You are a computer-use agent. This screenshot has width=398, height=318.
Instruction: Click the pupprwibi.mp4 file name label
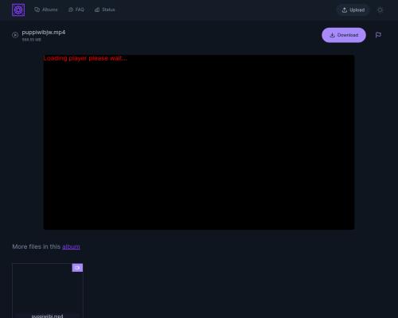(x=48, y=316)
